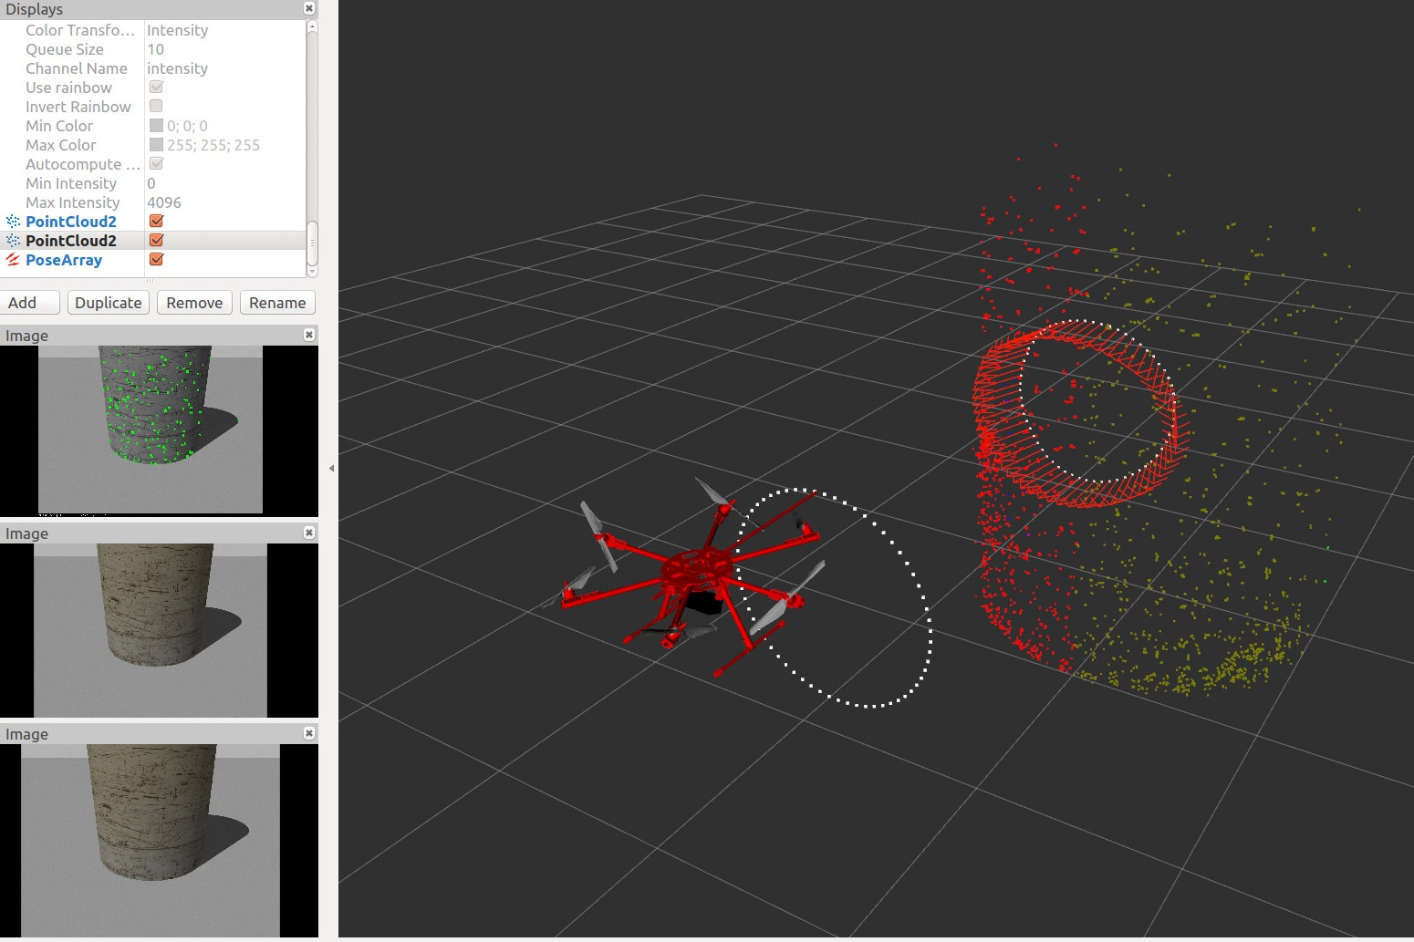Click the camera image with green feature points
Screen dimensions: 1414x942
click(151, 430)
